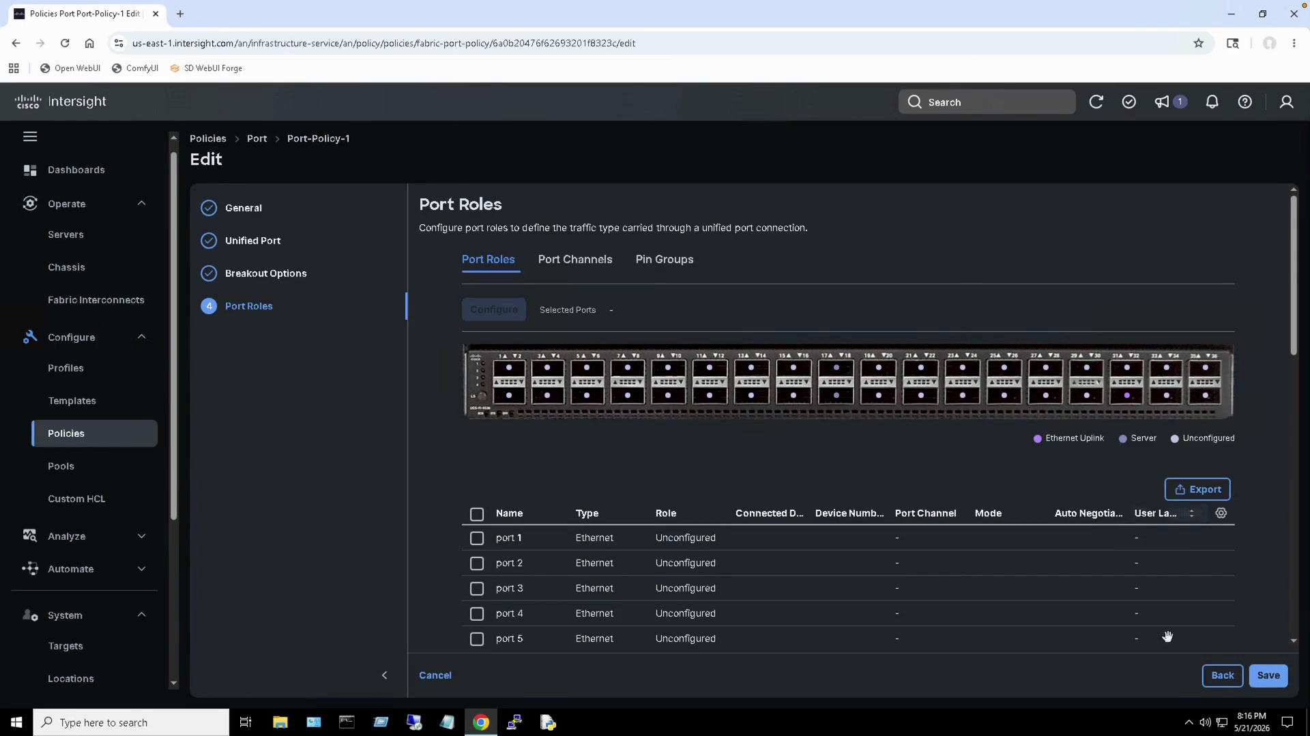Check the port 5 row checkbox

(x=477, y=639)
